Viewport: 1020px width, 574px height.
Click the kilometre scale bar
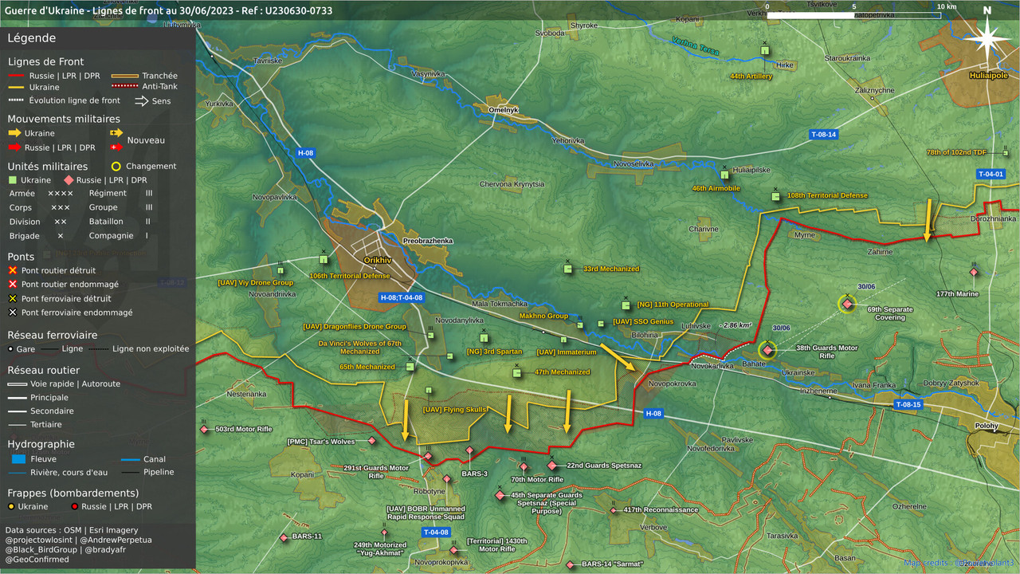point(853,15)
